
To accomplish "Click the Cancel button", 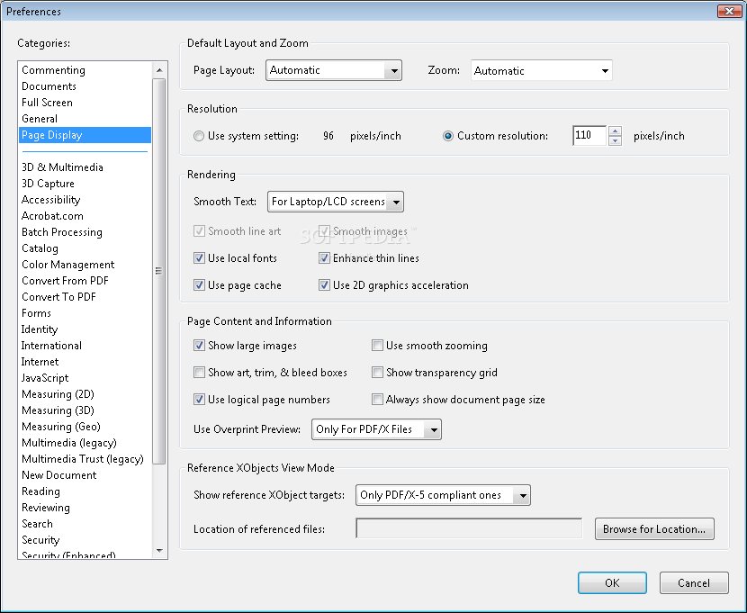I will click(694, 583).
